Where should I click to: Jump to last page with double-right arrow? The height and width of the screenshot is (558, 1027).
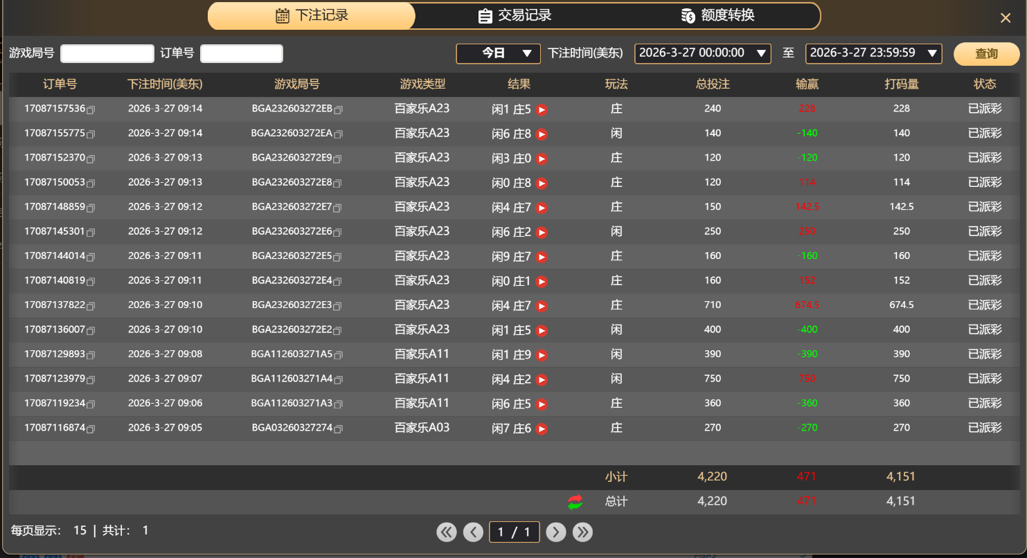pos(582,532)
